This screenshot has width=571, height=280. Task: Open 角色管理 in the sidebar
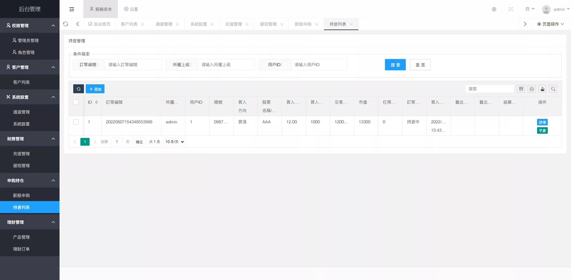coord(30,52)
